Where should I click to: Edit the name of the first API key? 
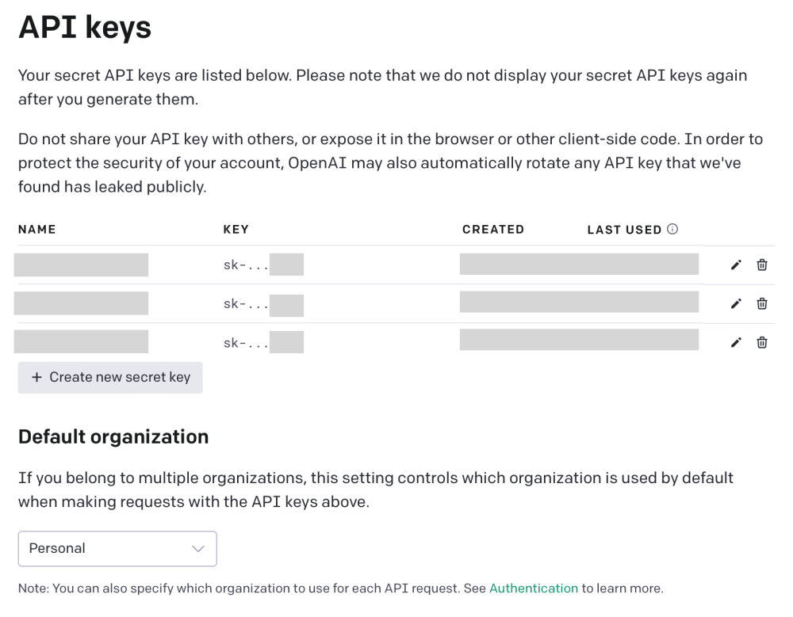pos(736,265)
